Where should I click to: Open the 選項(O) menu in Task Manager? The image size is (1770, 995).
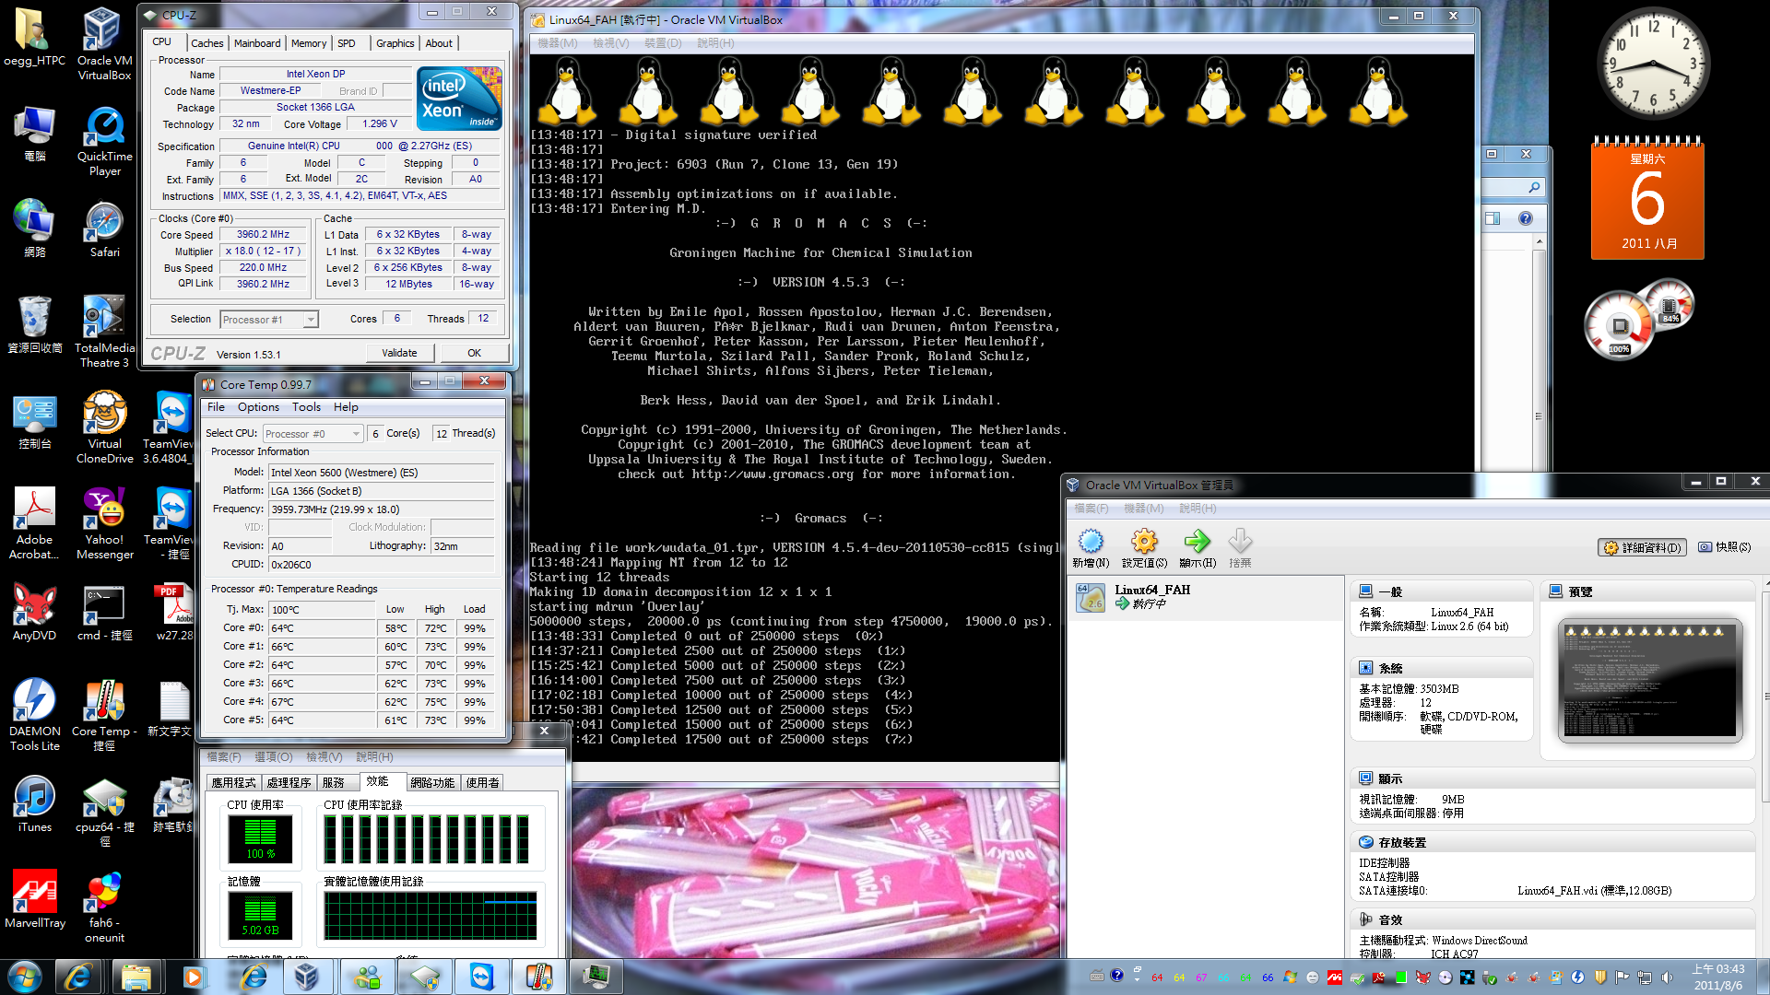click(x=273, y=757)
